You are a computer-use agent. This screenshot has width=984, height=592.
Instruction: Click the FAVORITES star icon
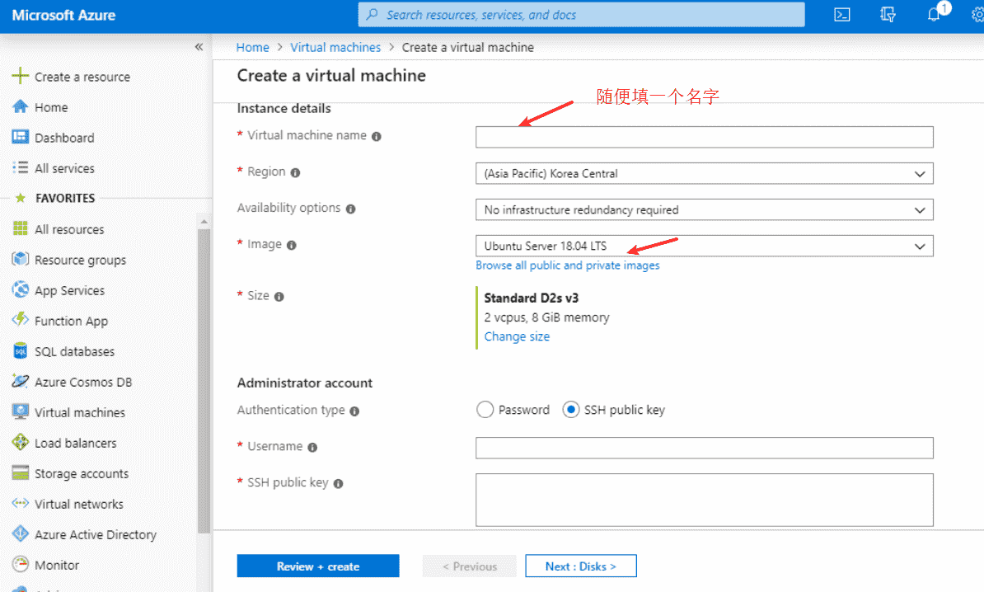[20, 198]
